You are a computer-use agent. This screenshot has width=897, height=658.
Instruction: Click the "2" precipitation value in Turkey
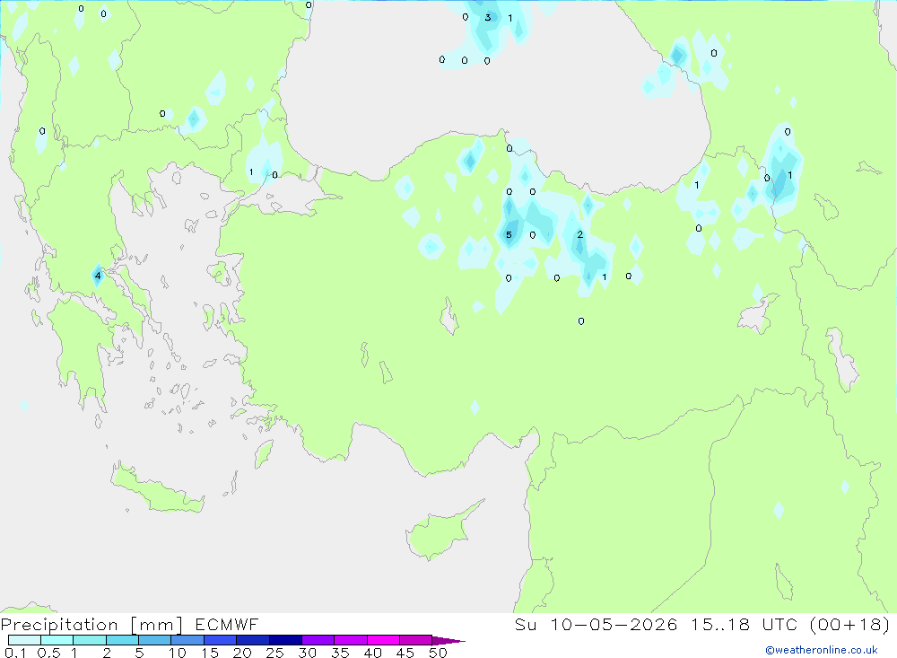tap(580, 234)
